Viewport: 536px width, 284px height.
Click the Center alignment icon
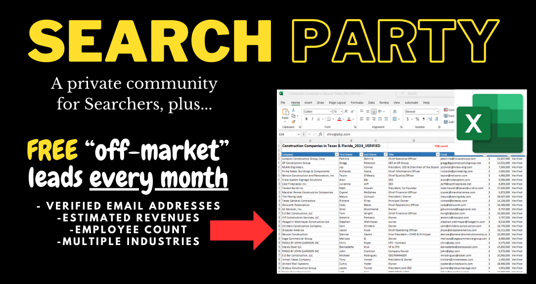(368, 119)
